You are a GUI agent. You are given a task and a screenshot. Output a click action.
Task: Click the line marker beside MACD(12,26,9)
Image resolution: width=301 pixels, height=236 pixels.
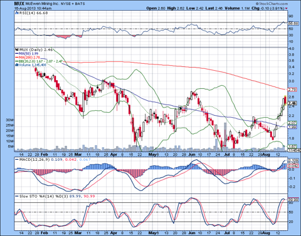click(17, 160)
